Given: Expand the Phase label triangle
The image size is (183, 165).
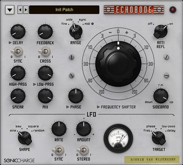Looking at the screenshot, I should [68, 107].
